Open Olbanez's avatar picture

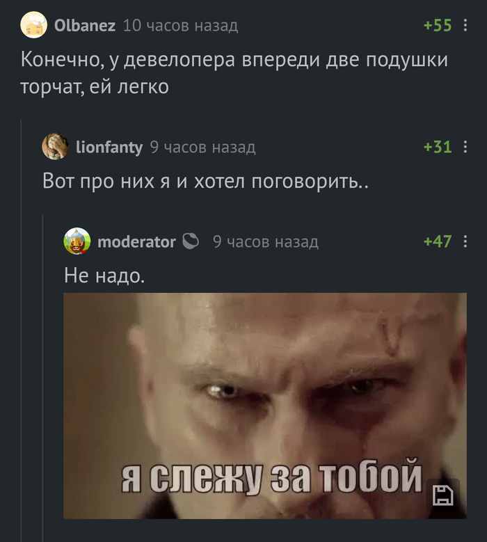pos(33,25)
